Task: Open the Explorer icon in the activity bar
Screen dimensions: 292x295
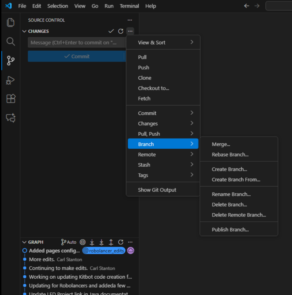Action: coord(10,22)
